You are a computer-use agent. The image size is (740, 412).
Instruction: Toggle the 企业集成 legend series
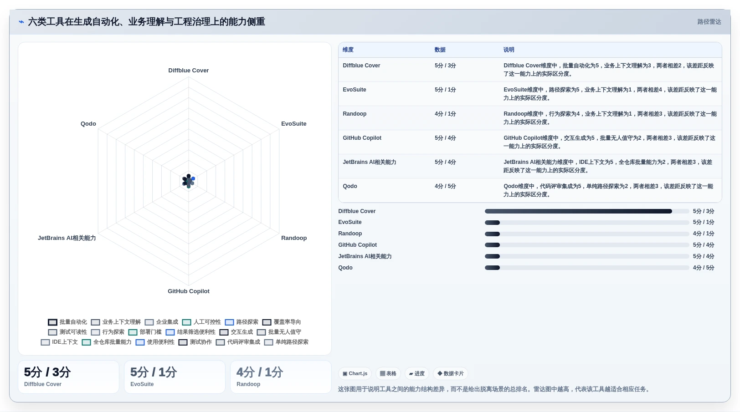(161, 322)
